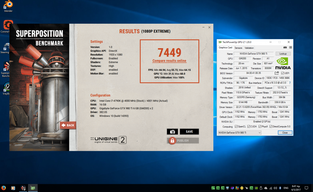
Task: Click the GPU Name field
Action: pos(254,54)
